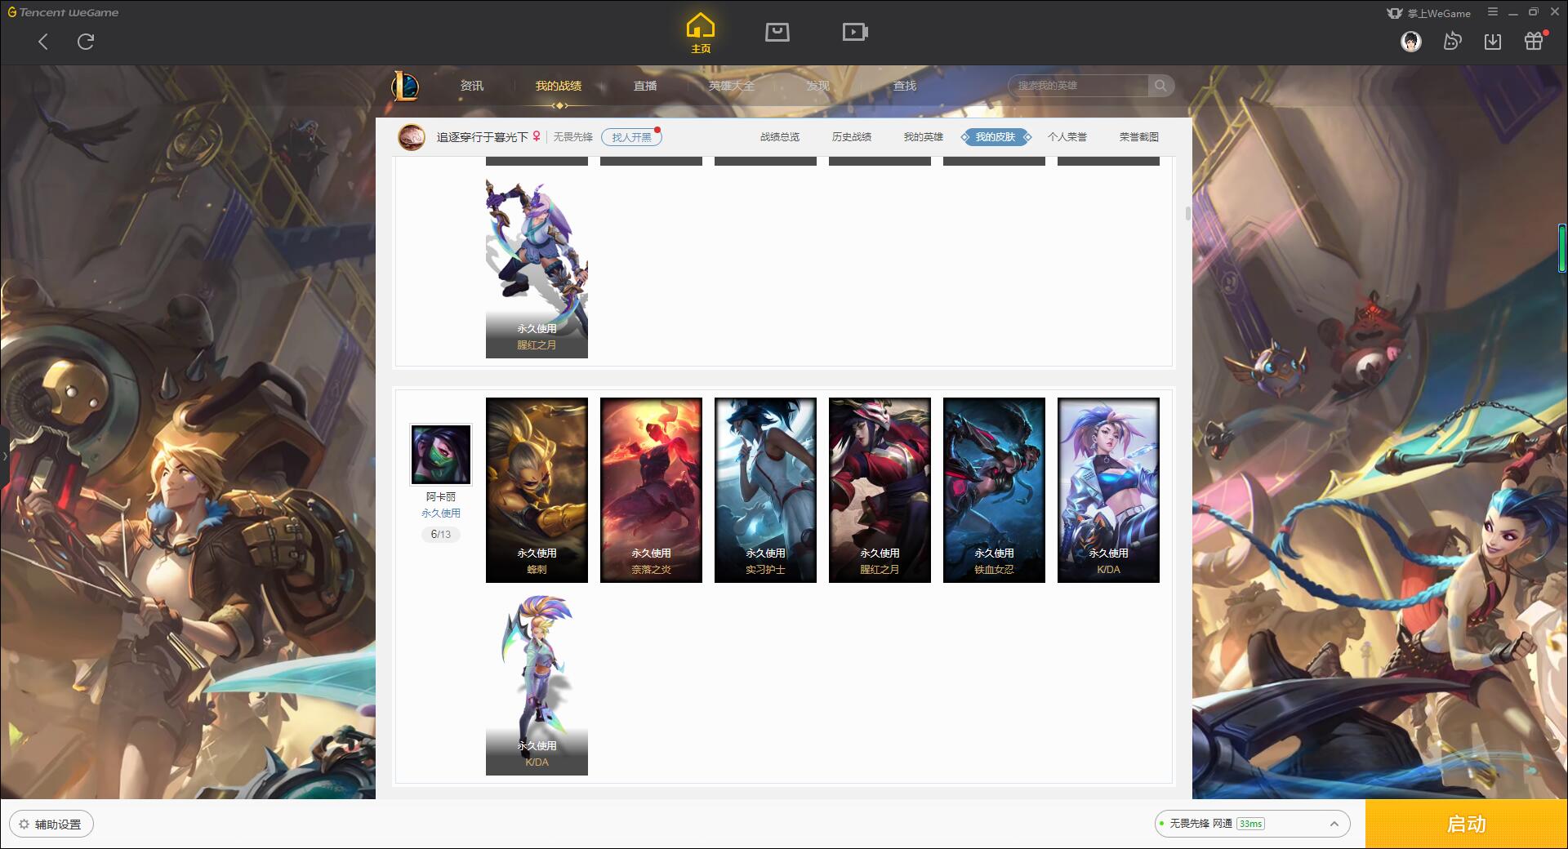Click the magnifier search button
Image resolution: width=1568 pixels, height=849 pixels.
tap(1160, 86)
